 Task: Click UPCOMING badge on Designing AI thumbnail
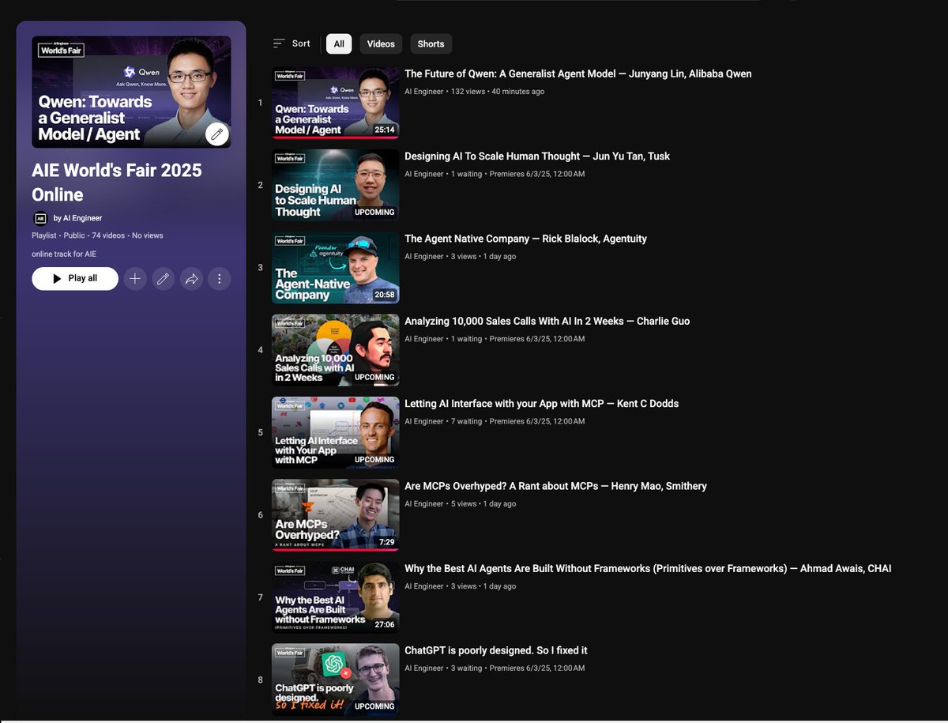pos(374,213)
